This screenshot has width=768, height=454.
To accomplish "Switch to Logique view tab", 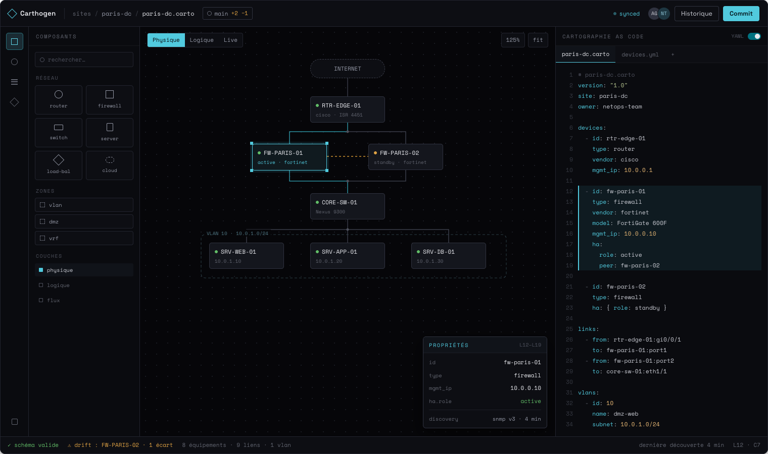I will (202, 40).
